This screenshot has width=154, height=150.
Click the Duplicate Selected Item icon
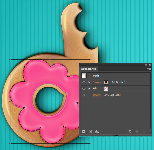137,132
